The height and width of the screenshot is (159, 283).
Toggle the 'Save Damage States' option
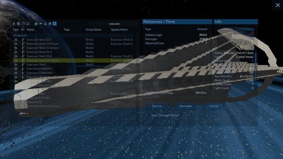tap(163, 115)
